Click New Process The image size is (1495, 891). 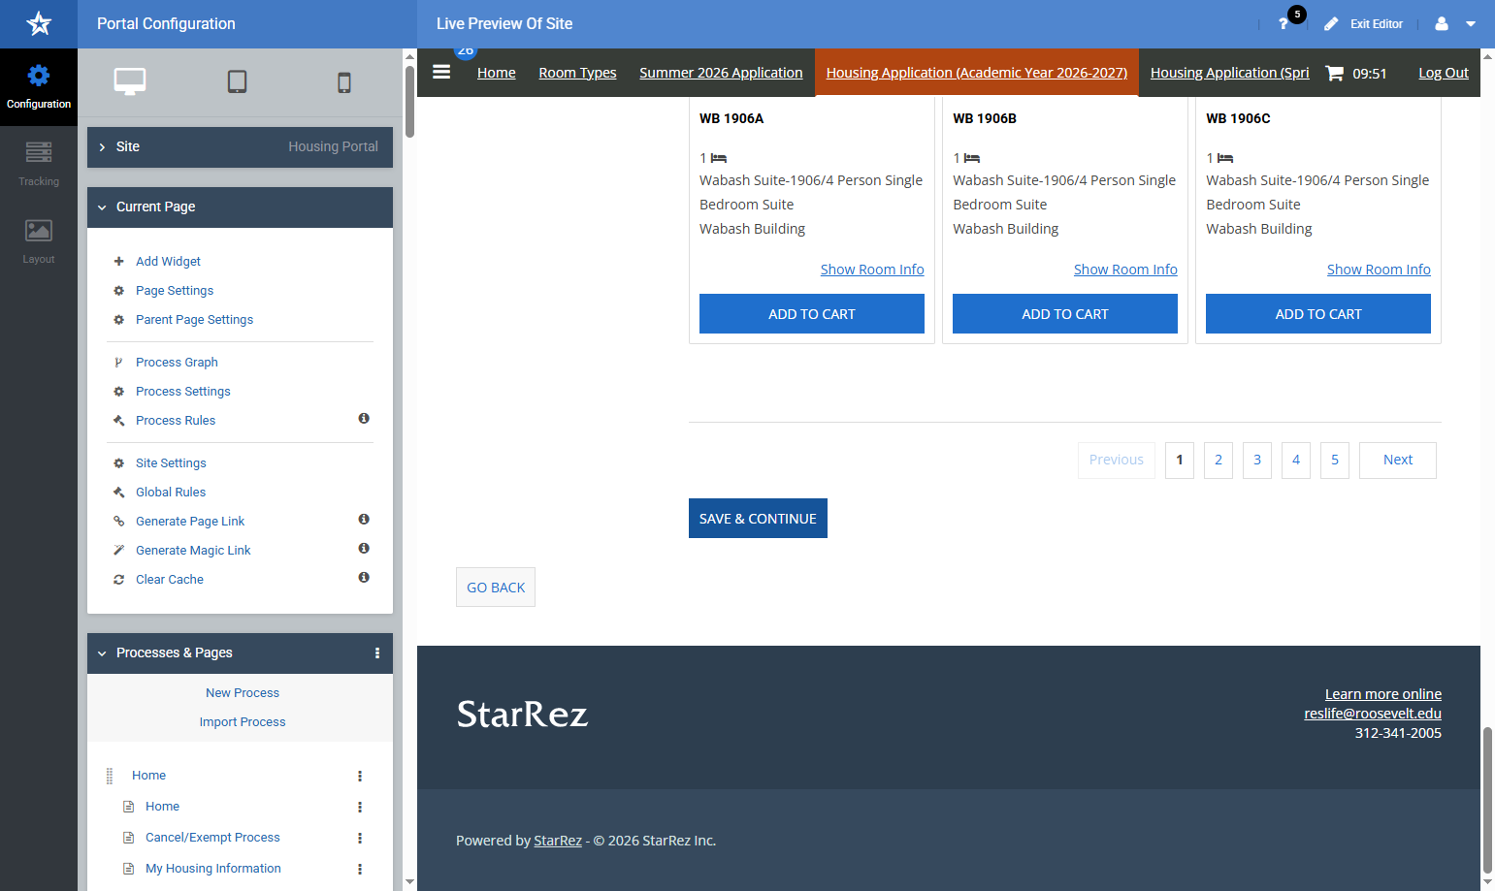point(243,693)
